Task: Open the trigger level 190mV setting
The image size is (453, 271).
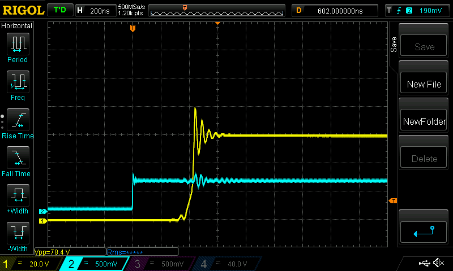Action: click(x=417, y=10)
